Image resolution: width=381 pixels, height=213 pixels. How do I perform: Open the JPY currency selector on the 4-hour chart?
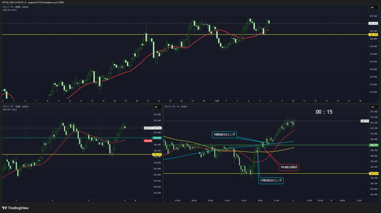[372, 7]
